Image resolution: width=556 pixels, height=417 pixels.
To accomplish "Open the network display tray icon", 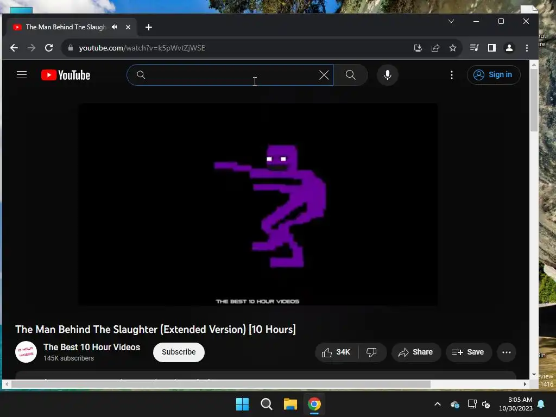I will coord(472,404).
